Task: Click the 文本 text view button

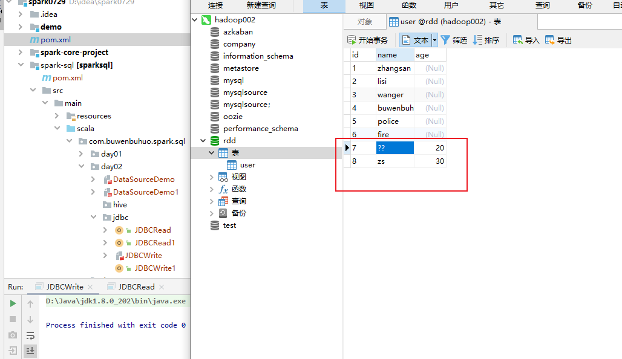Action: 415,40
